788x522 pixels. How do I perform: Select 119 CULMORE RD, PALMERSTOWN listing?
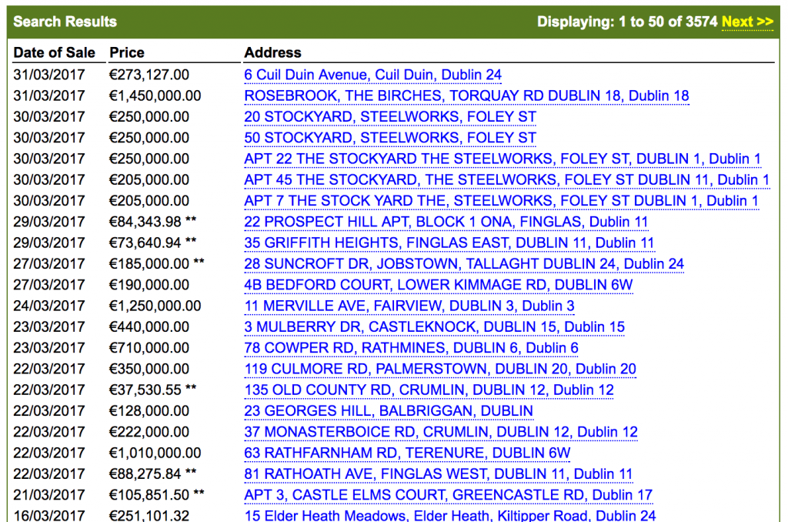pos(439,369)
